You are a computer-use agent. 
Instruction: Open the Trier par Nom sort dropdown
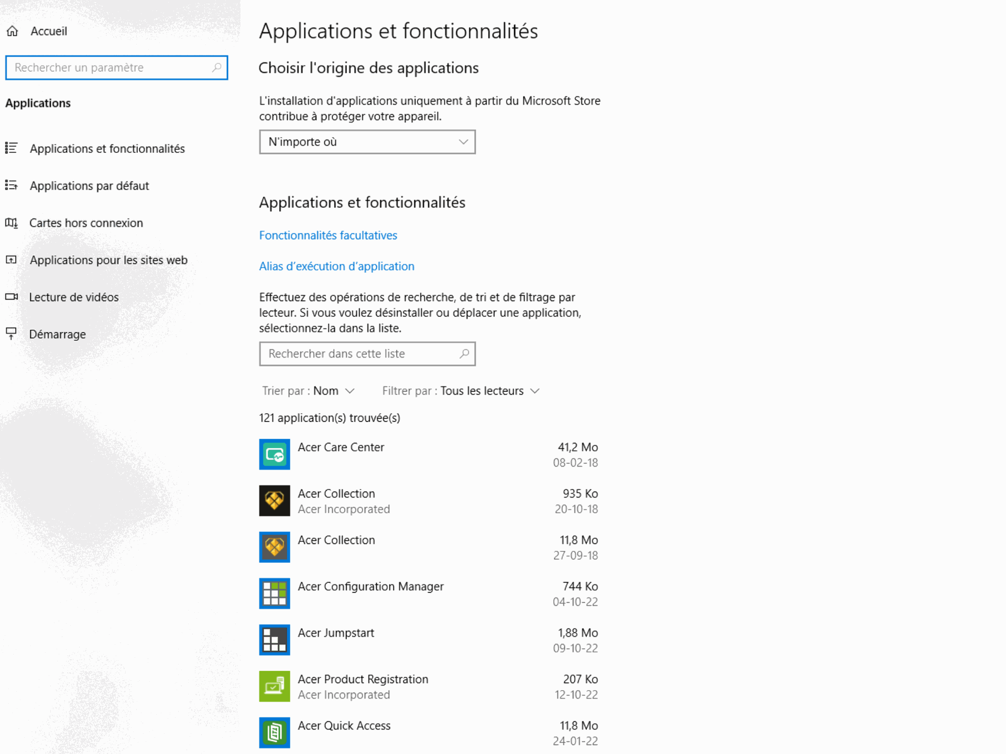pyautogui.click(x=309, y=391)
